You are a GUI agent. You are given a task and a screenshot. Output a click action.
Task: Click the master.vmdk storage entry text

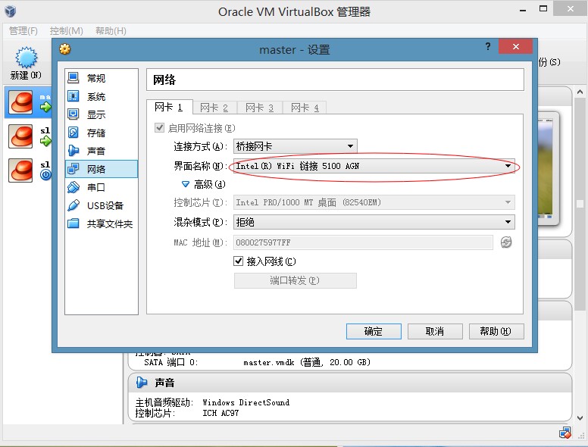coord(307,362)
